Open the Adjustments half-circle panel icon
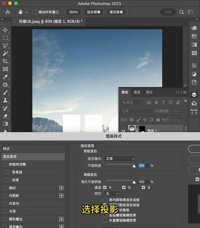 pos(194,74)
